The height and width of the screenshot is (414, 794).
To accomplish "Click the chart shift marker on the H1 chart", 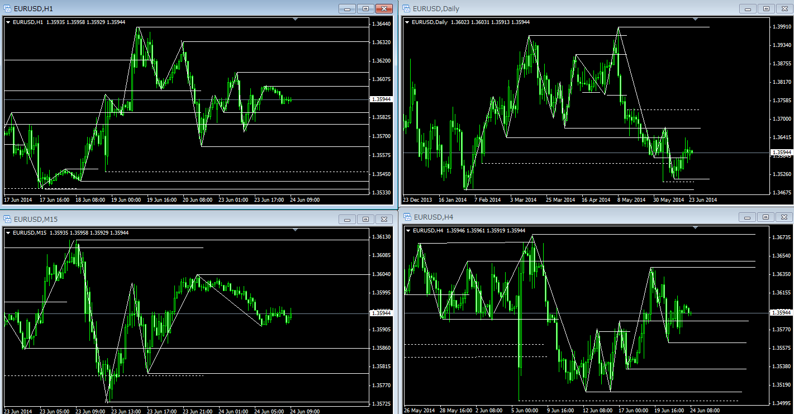I will [295, 20].
